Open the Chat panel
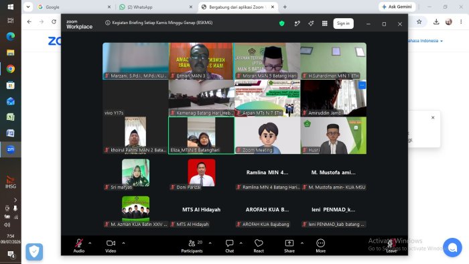Screen dimensions: 469x264 pos(229,246)
